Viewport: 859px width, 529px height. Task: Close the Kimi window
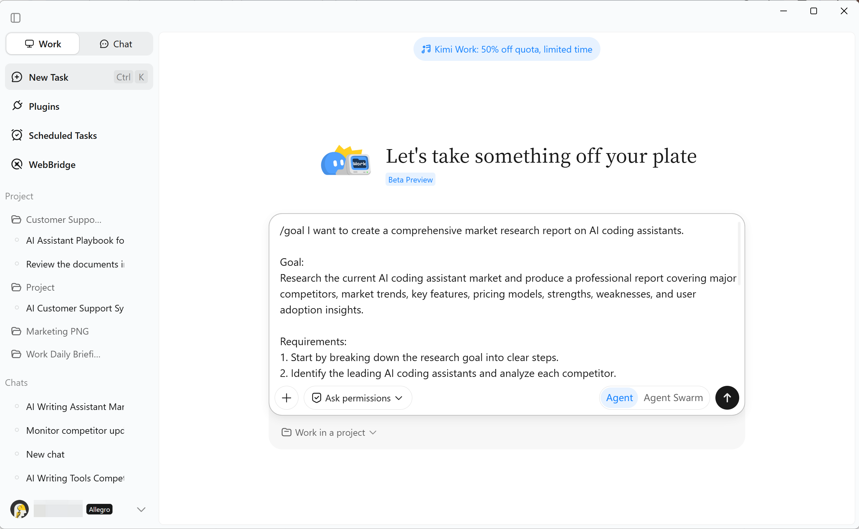pos(844,11)
